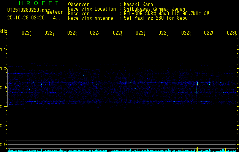Click the 1.0 frequency axis label
This screenshot has height=152, width=239.
click(4, 69)
